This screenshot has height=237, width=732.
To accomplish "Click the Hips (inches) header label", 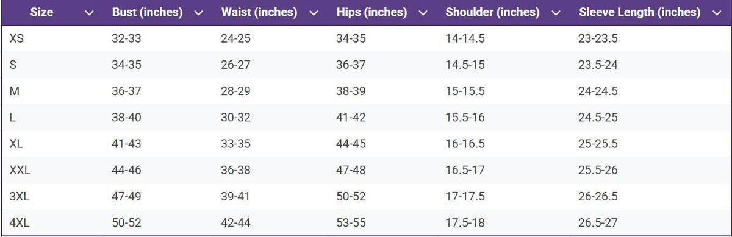I will coord(371,12).
